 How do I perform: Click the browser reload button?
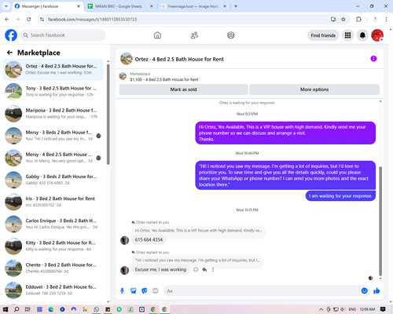[x=29, y=20]
